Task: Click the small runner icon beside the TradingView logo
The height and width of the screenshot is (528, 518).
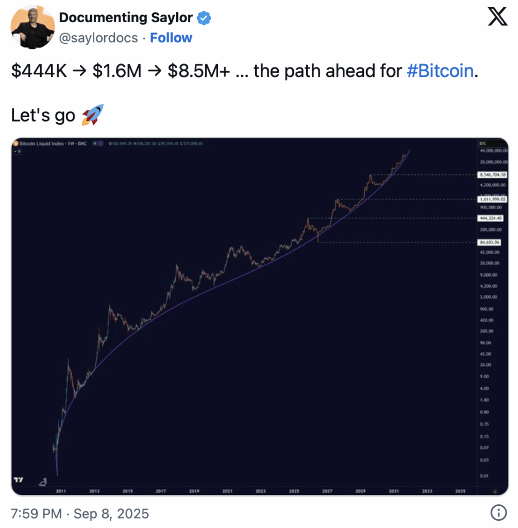Action: 43,482
